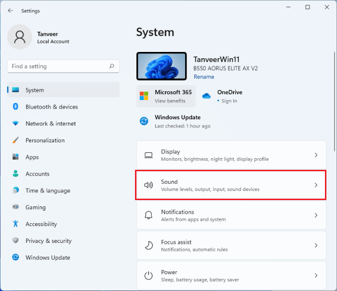Click the OneDrive cloud icon
This screenshot has height=291, width=337.
pos(206,96)
